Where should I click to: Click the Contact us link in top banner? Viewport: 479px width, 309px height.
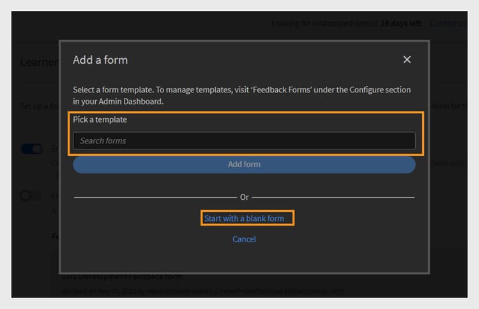click(448, 24)
